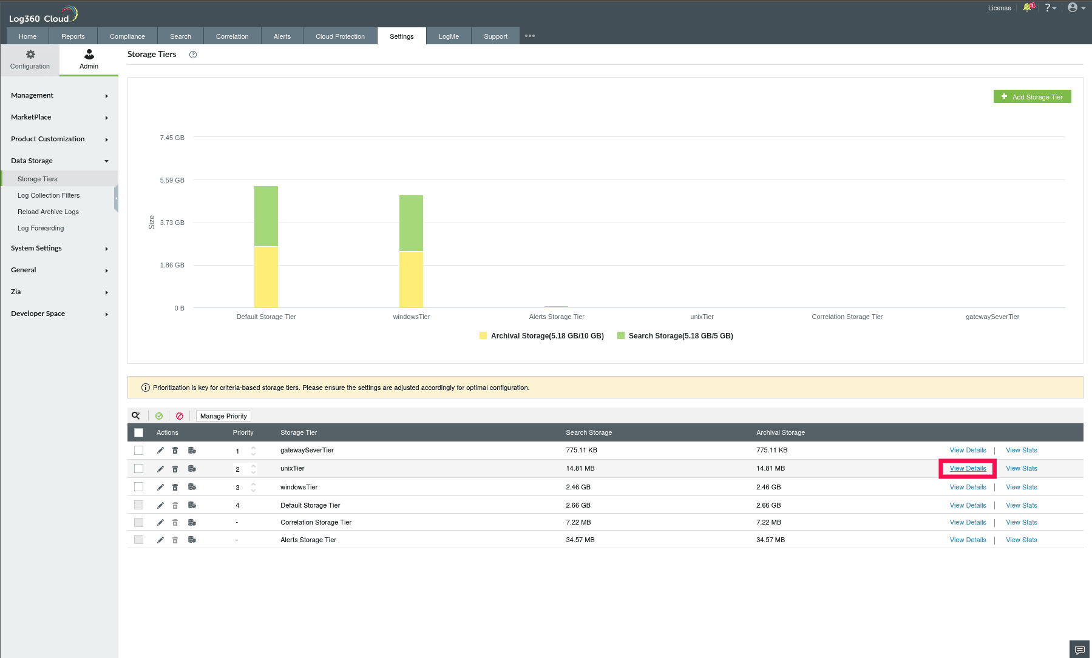Image resolution: width=1092 pixels, height=658 pixels.
Task: Open the help icon next to Storage Tiers title
Action: [x=193, y=55]
